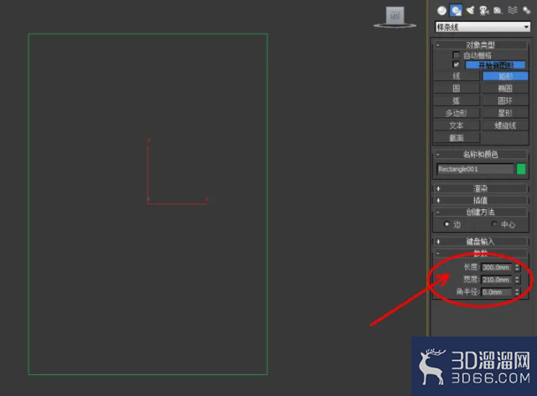Collapse the 创建方法 rollout

tap(480, 212)
